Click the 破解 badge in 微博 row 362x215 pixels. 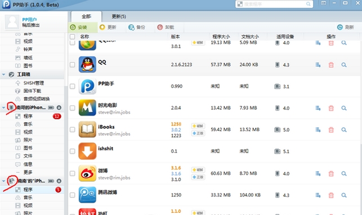click(198, 170)
